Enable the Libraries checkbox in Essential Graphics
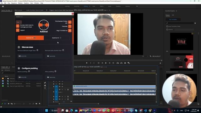Viewport: 201px width, 113px height. pos(167,30)
